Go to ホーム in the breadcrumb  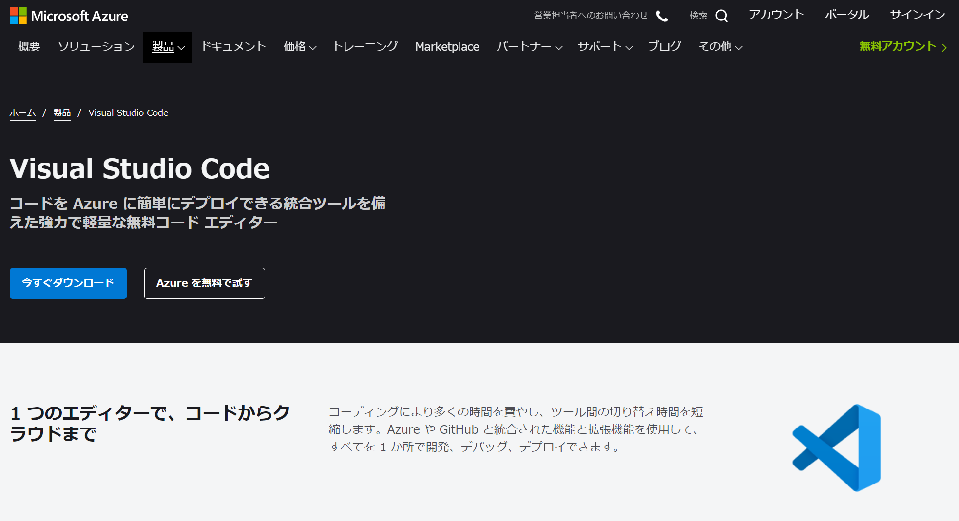coord(22,113)
